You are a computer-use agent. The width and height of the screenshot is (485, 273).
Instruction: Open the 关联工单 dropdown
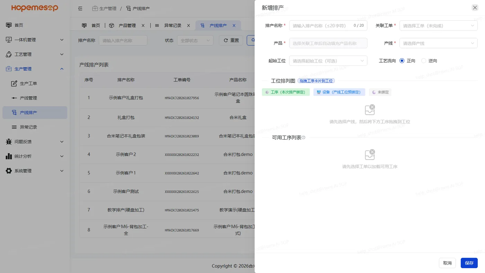[439, 26]
